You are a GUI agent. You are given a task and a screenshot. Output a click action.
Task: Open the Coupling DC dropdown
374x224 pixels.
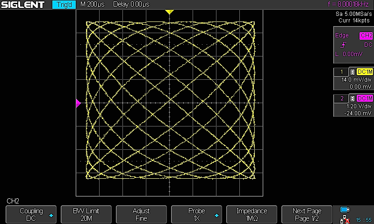[31, 215]
